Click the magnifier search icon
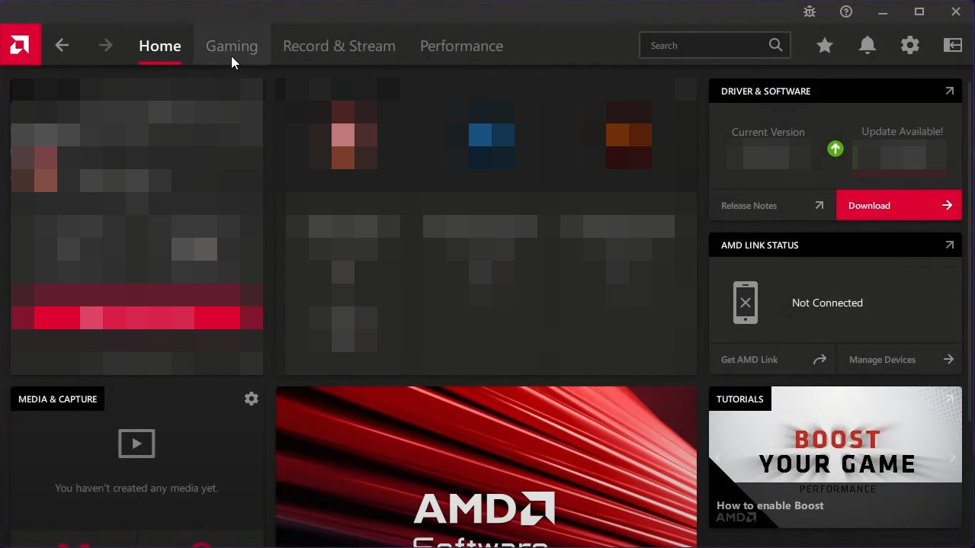This screenshot has height=548, width=975. pos(775,45)
